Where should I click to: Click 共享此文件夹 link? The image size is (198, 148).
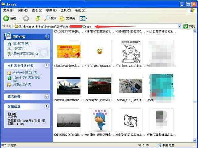[22, 85]
